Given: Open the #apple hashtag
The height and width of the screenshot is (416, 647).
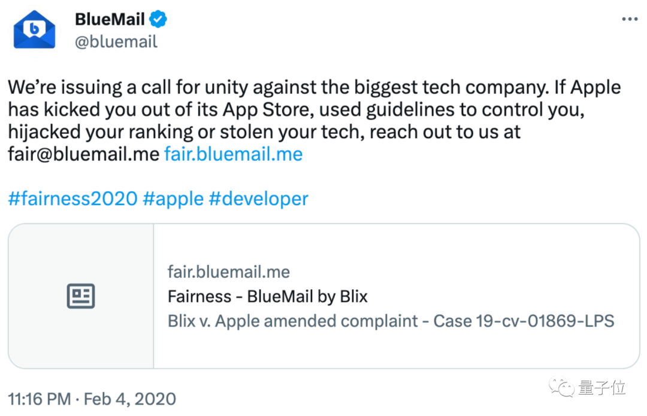Looking at the screenshot, I should click(173, 199).
